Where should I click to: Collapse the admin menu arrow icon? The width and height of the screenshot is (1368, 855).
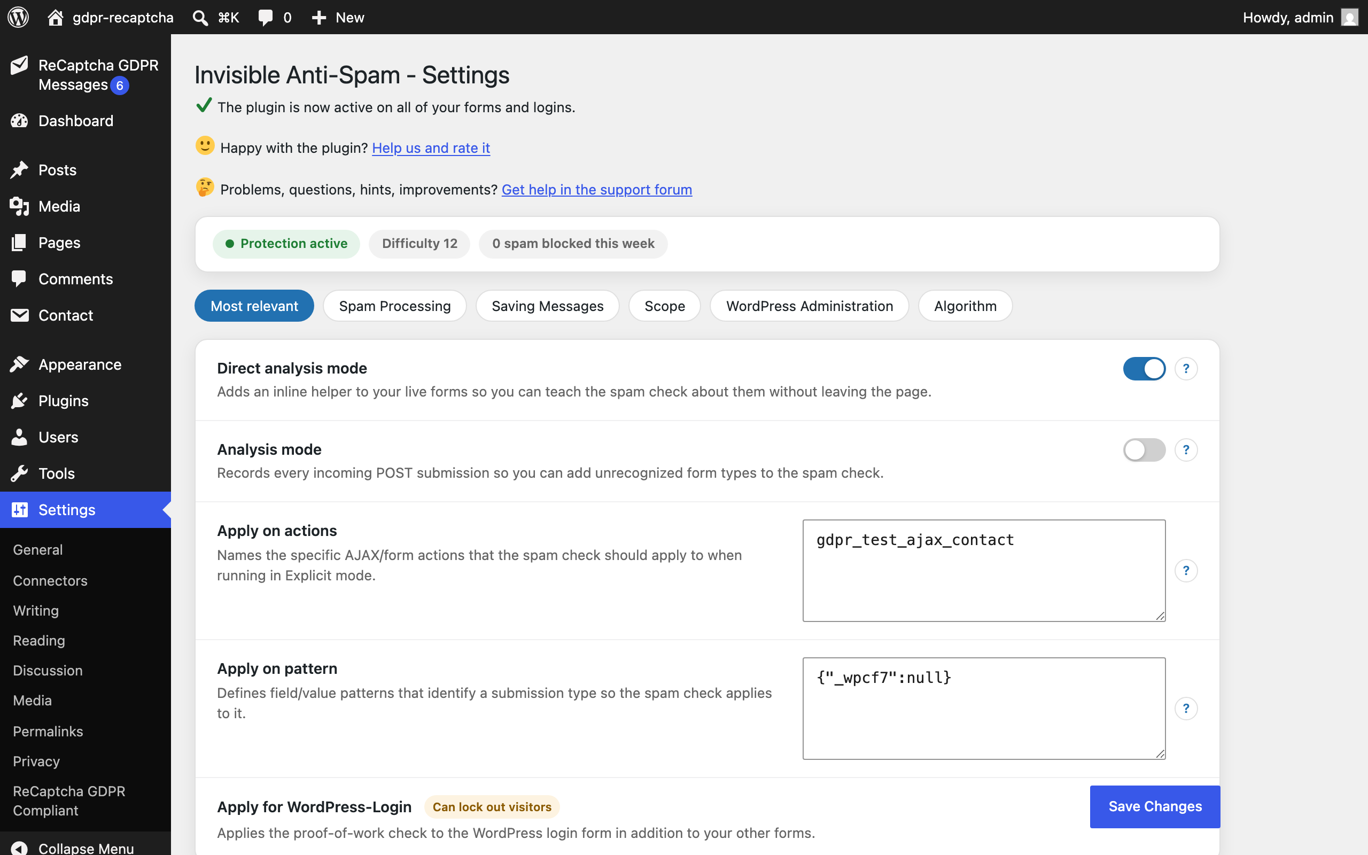[19, 848]
